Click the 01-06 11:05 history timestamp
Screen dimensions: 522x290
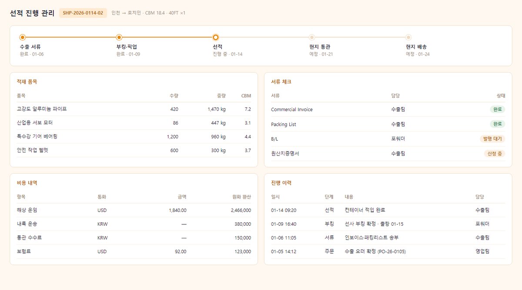coord(284,238)
